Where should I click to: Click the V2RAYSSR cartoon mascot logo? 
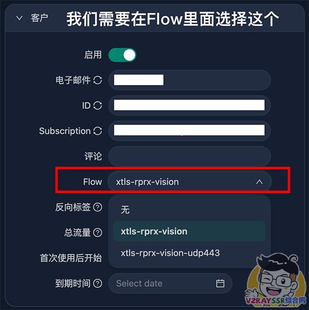(276, 280)
